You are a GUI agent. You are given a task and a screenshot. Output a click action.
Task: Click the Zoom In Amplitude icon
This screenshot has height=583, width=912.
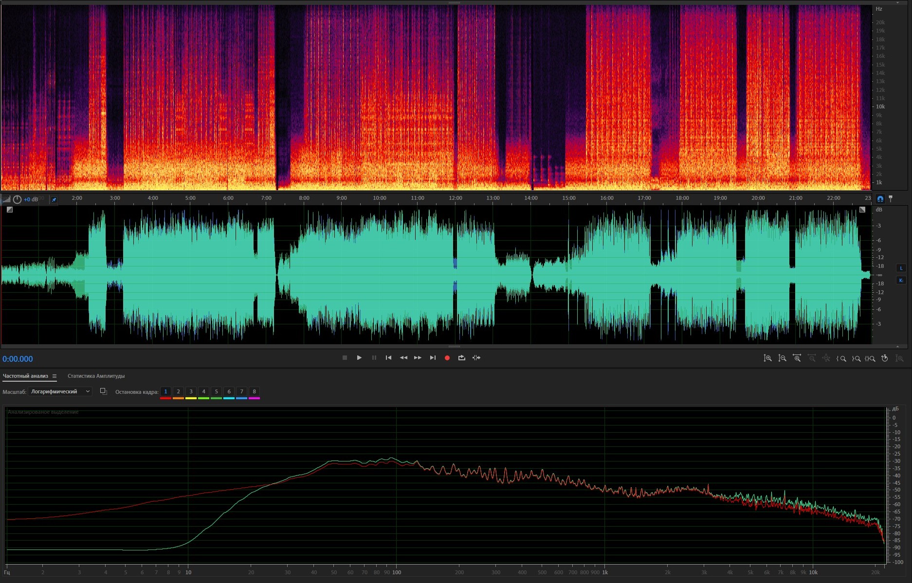click(x=767, y=358)
